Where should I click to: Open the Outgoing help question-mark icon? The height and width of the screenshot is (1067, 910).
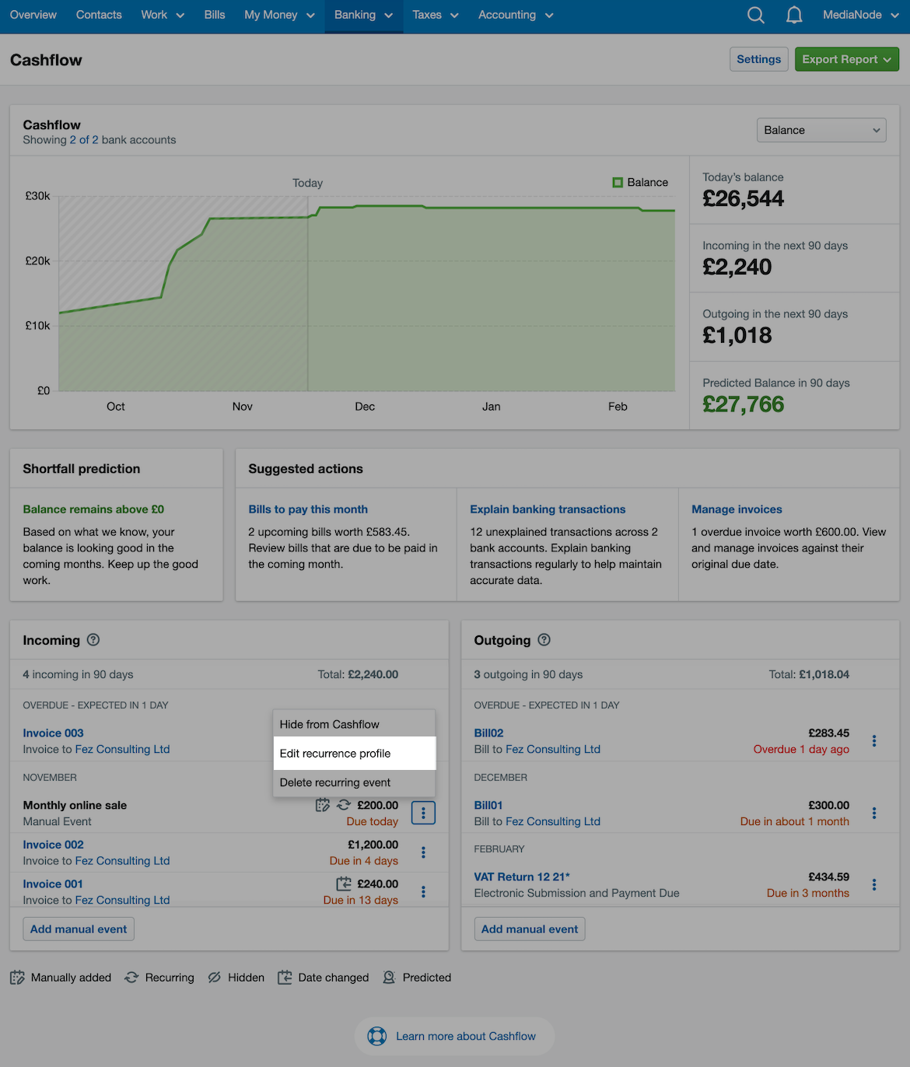(544, 639)
